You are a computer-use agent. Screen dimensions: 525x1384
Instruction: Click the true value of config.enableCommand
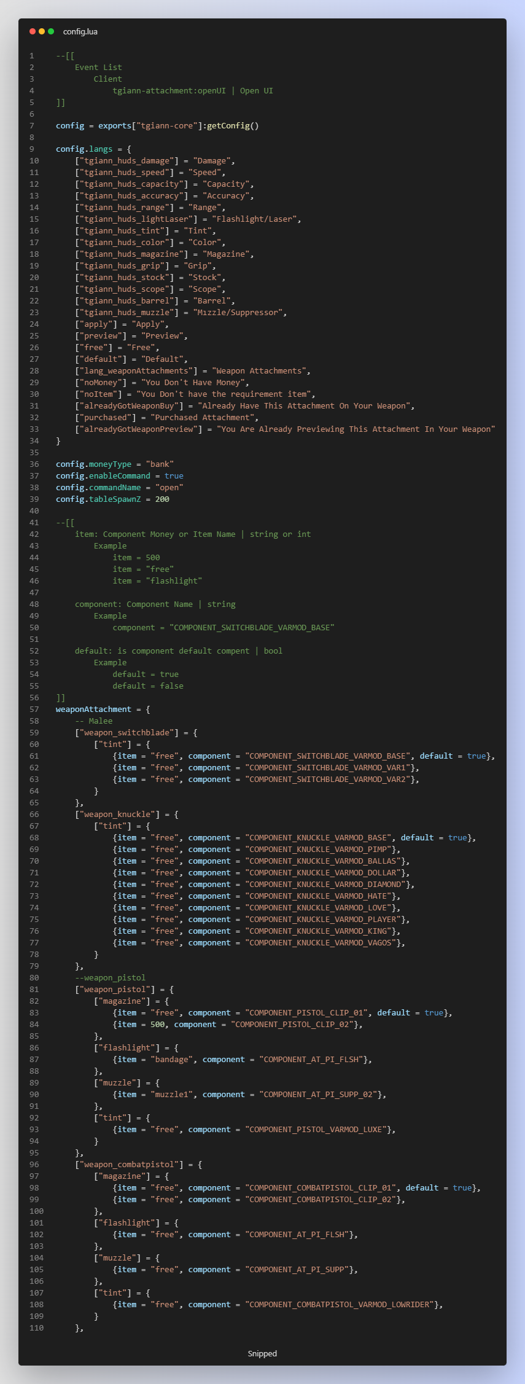[x=174, y=476]
